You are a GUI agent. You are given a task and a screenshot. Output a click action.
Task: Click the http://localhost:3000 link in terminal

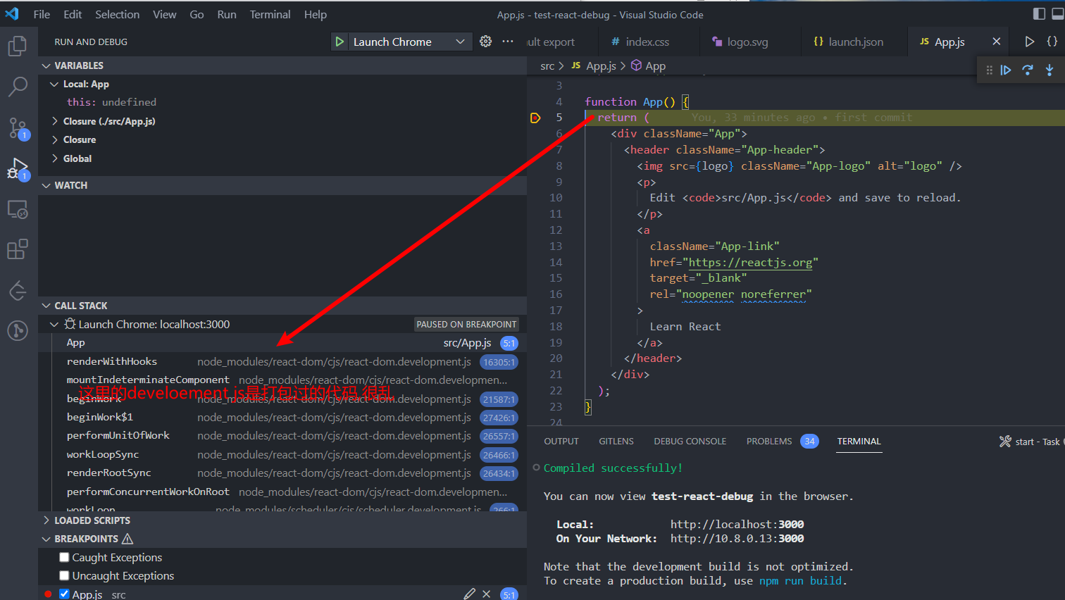pos(737,525)
